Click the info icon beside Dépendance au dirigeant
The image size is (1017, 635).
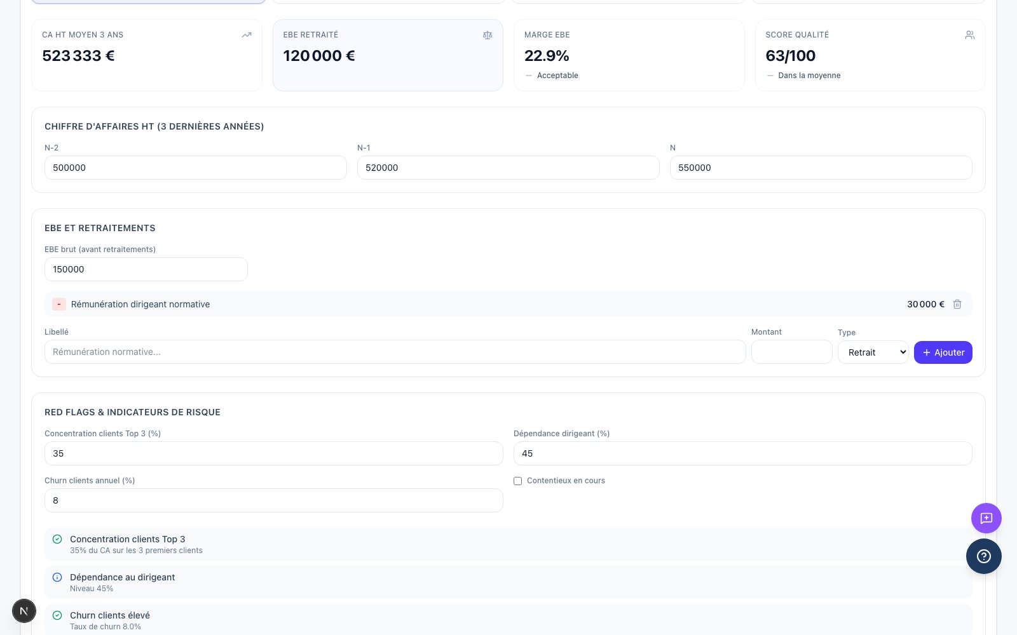[57, 577]
